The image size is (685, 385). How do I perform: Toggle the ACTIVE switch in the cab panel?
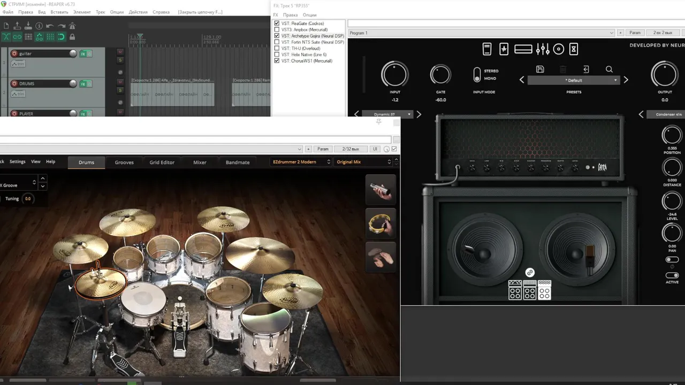672,275
